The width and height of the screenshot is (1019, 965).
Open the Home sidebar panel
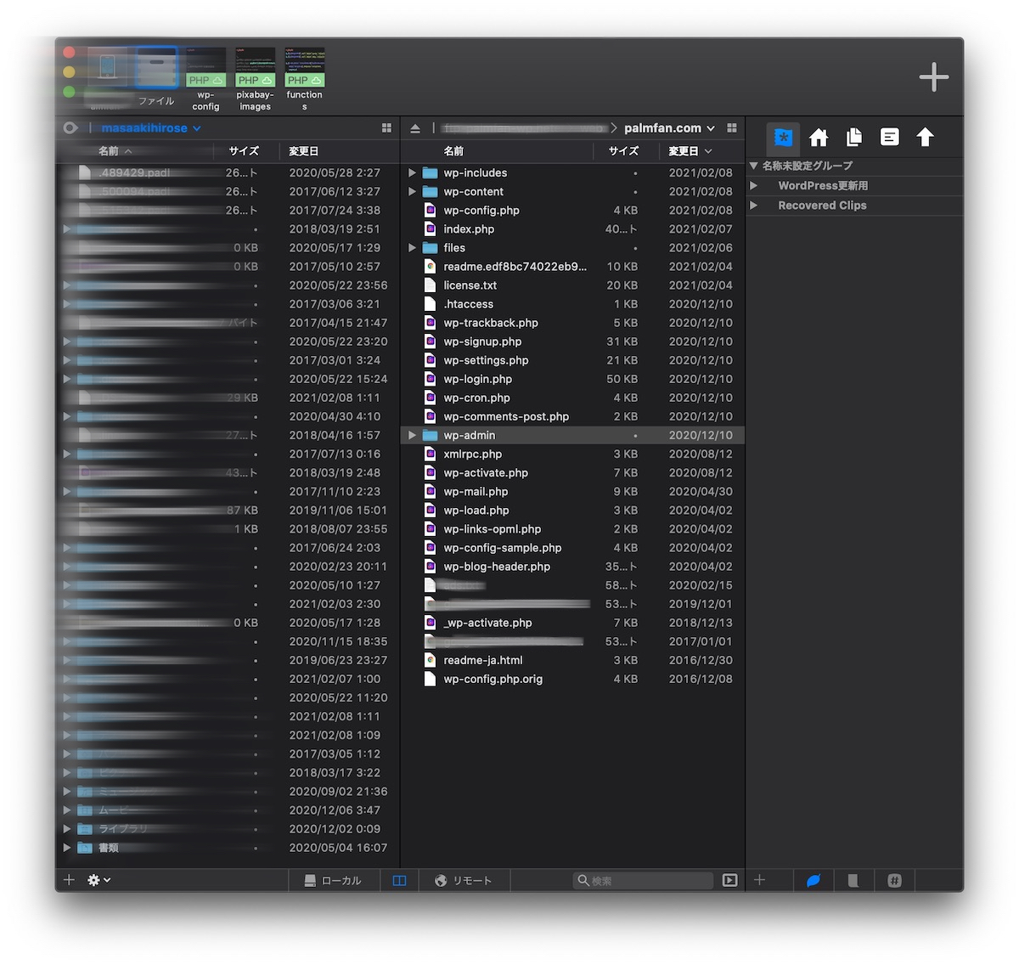coord(819,138)
